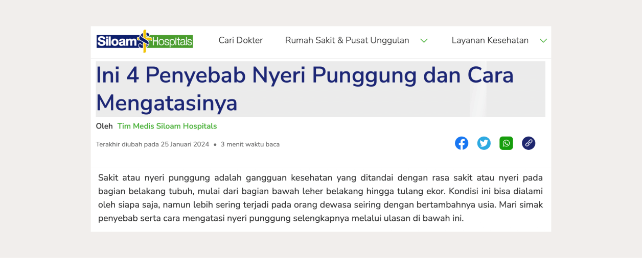
Task: Click the 'Oleh' label
Action: [x=104, y=126]
